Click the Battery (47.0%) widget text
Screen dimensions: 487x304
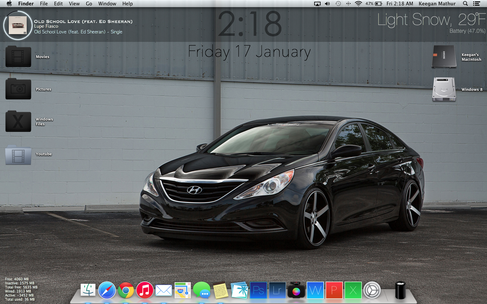pyautogui.click(x=467, y=31)
